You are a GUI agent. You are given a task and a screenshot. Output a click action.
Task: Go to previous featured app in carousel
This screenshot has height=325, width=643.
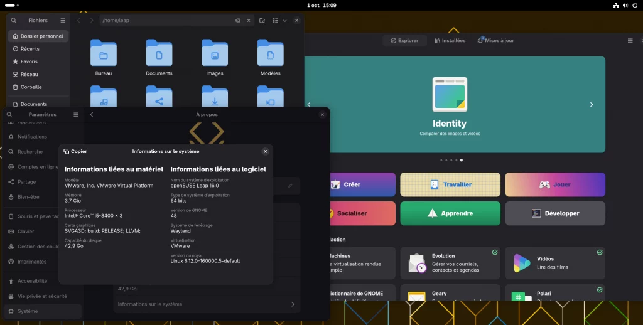coord(309,105)
